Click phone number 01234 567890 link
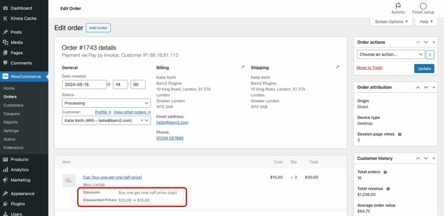This screenshot has width=444, height=216. (170, 138)
